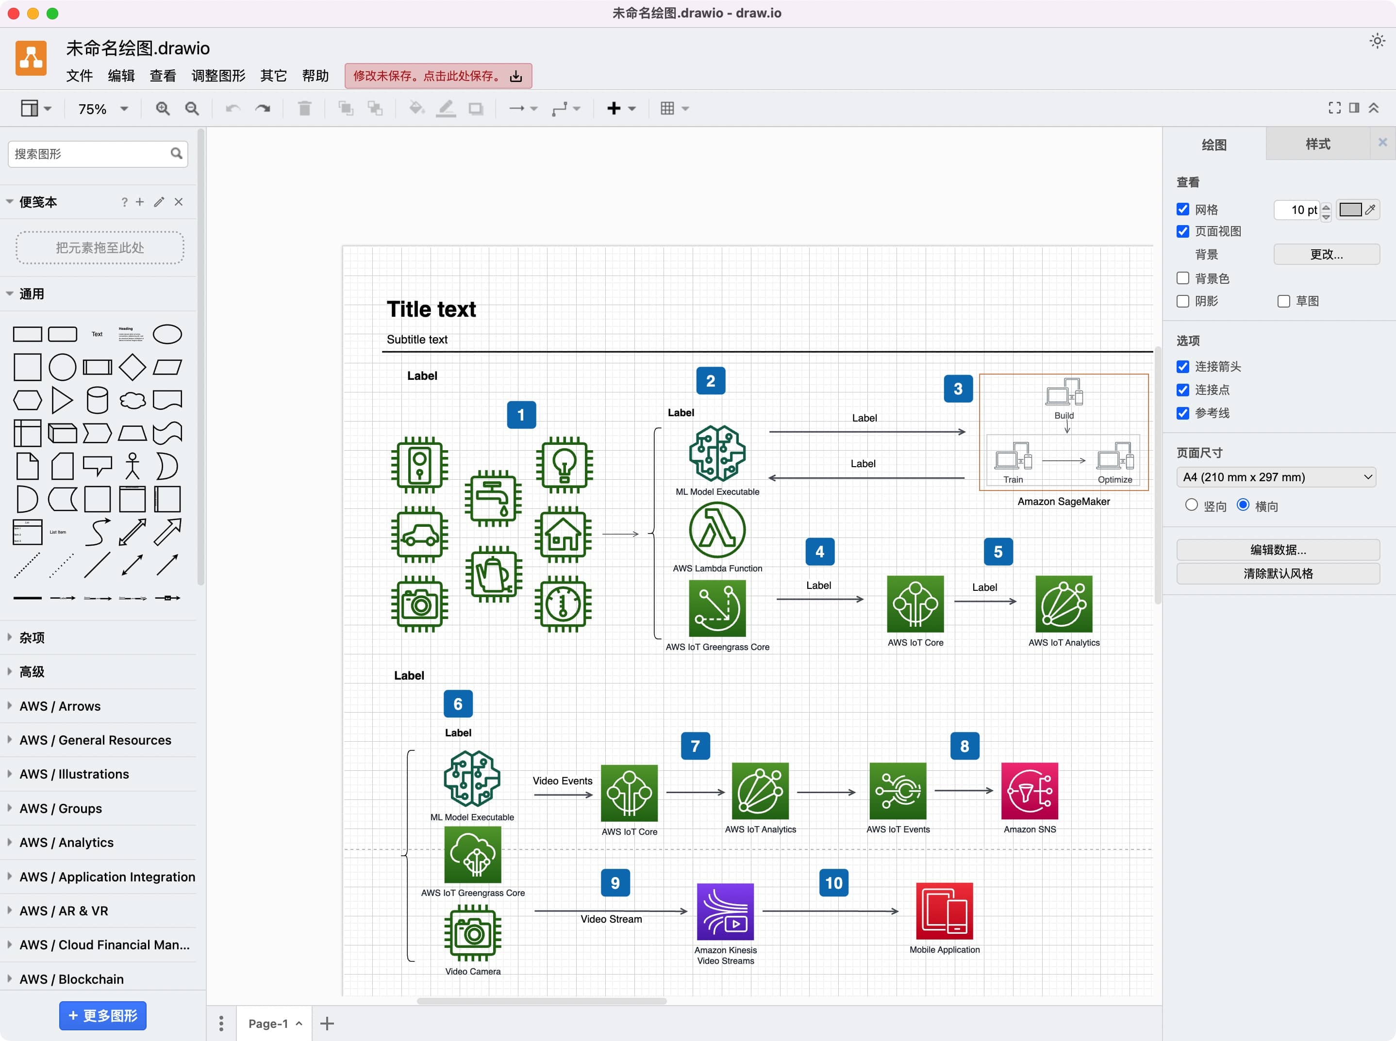Select the diamond shape in General palette

[133, 367]
